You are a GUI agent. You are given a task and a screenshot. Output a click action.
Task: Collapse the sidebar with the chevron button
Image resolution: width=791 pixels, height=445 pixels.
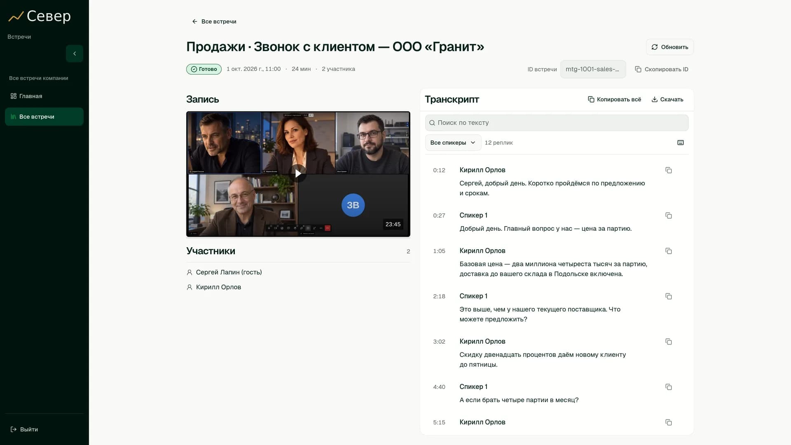coord(75,54)
